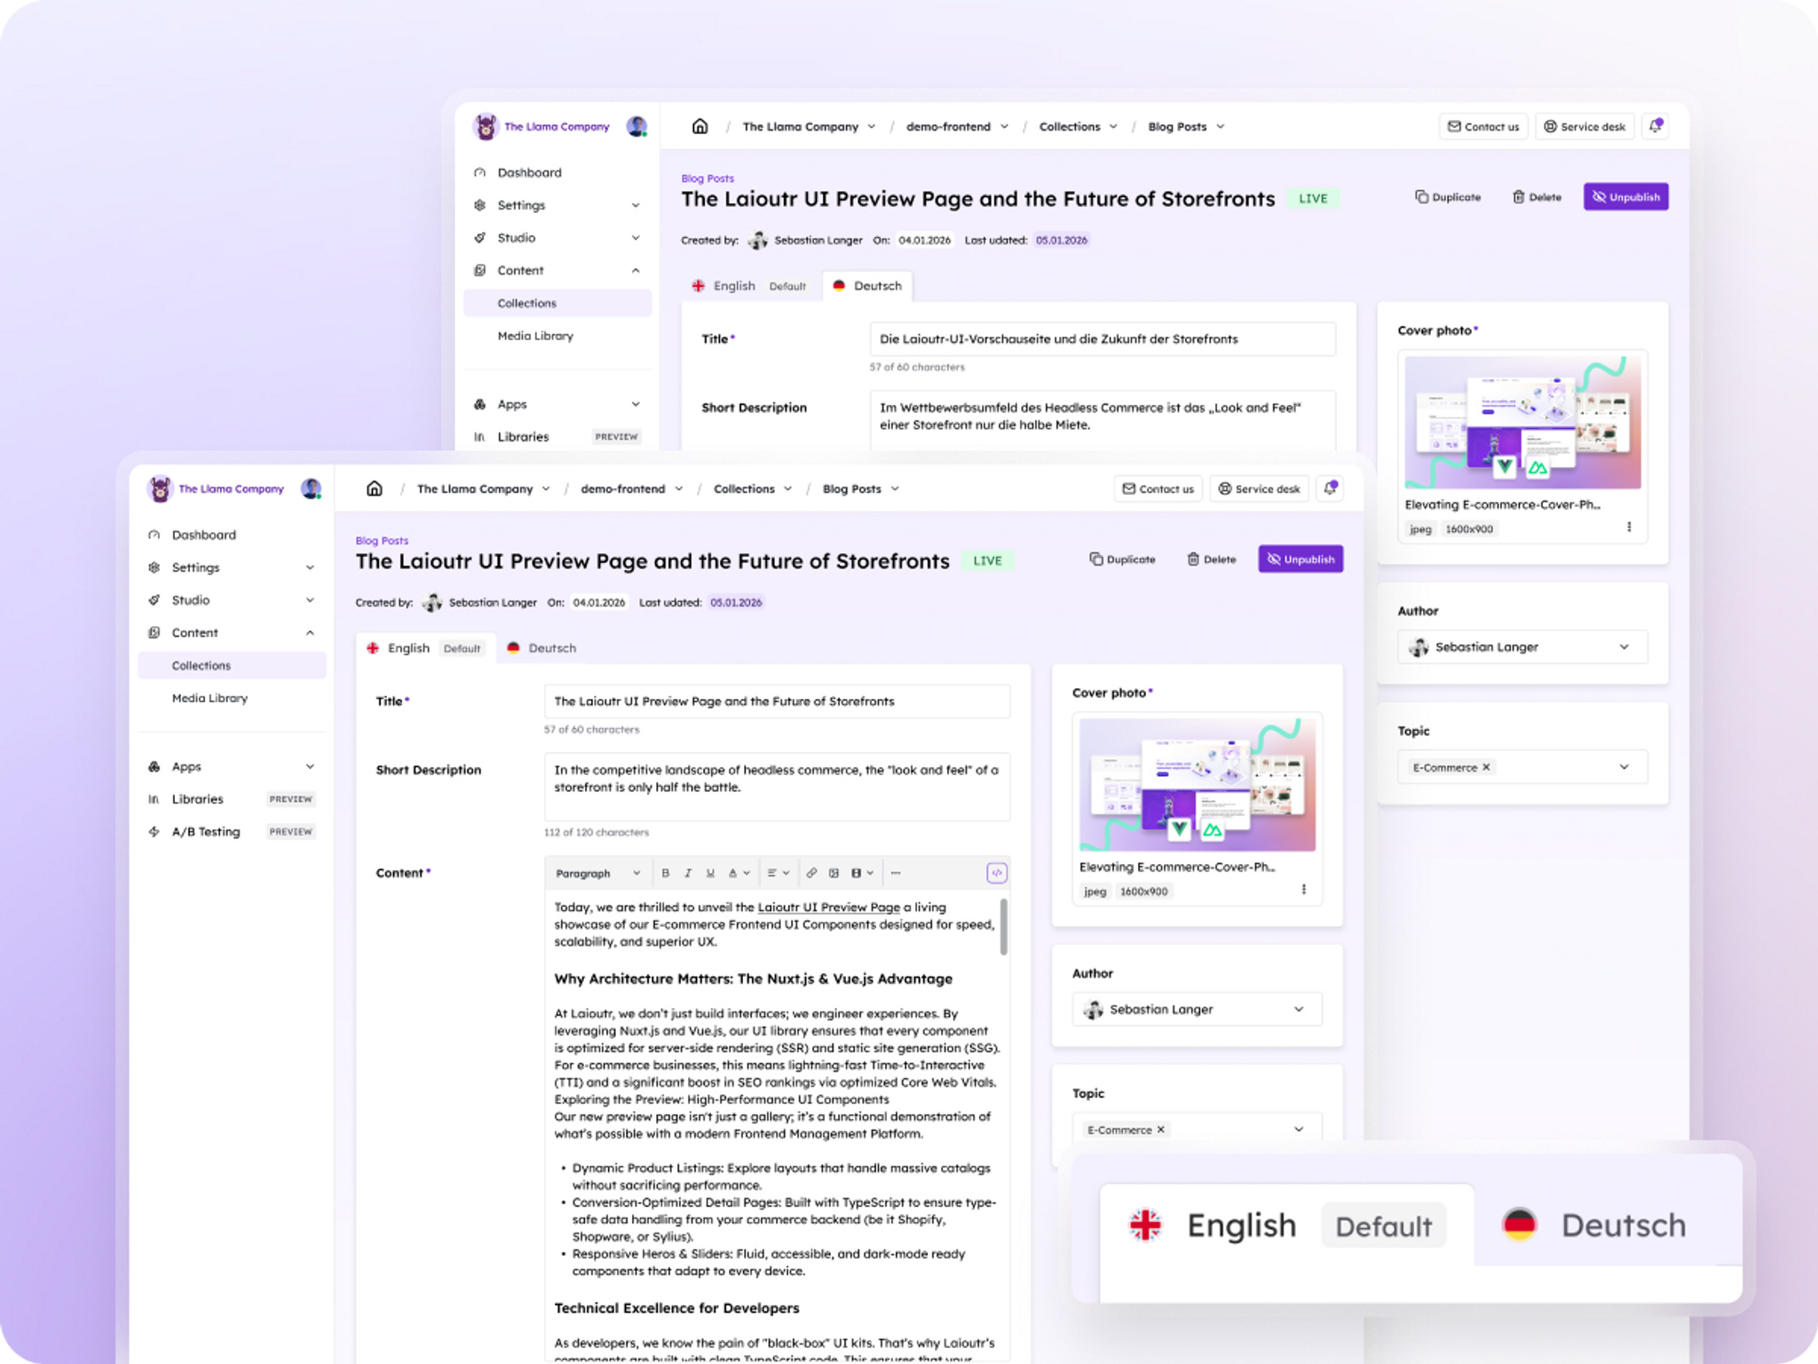Click the A/B Testing PREVIEW badge
This screenshot has width=1818, height=1364.
coord(290,831)
